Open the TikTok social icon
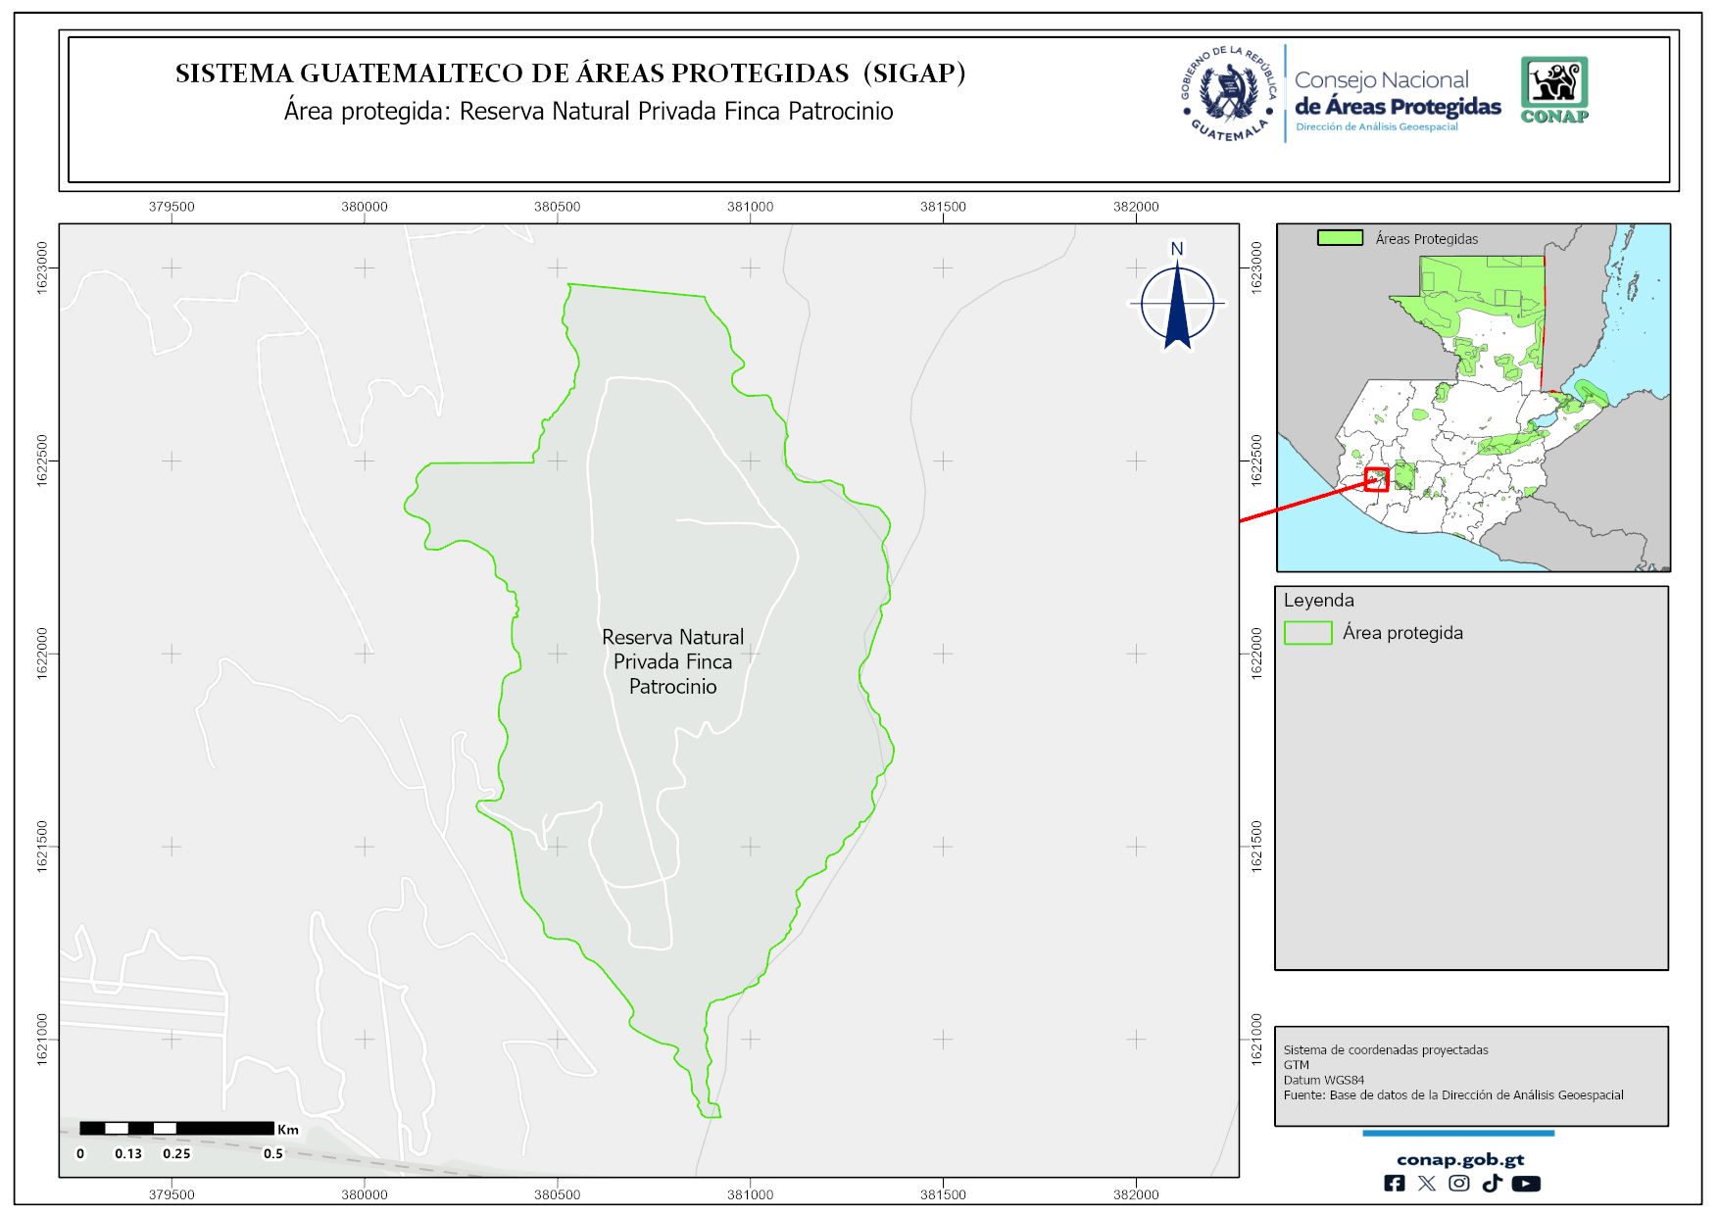 (x=1492, y=1184)
